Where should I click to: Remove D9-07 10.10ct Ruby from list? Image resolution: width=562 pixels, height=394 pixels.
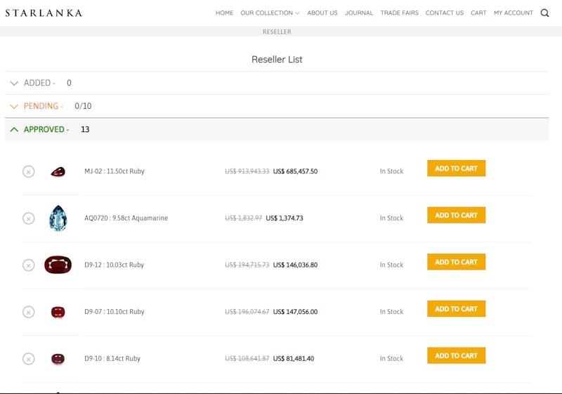[x=29, y=312]
